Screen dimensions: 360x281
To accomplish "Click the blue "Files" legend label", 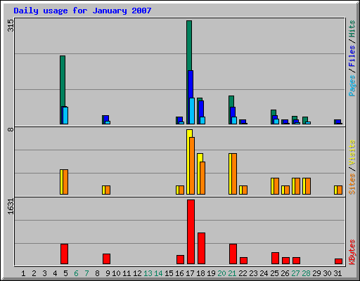I will click(352, 55).
